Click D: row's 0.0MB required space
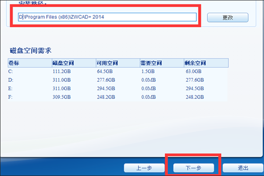Image resolution: width=264 pixels, height=176 pixels. click(x=149, y=80)
